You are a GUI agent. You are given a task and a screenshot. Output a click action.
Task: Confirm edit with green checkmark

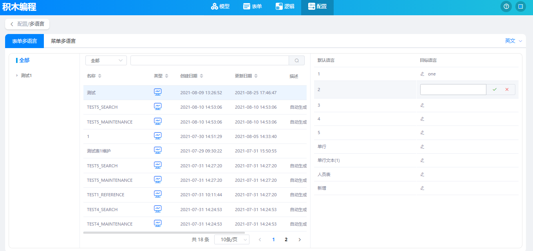coord(495,90)
